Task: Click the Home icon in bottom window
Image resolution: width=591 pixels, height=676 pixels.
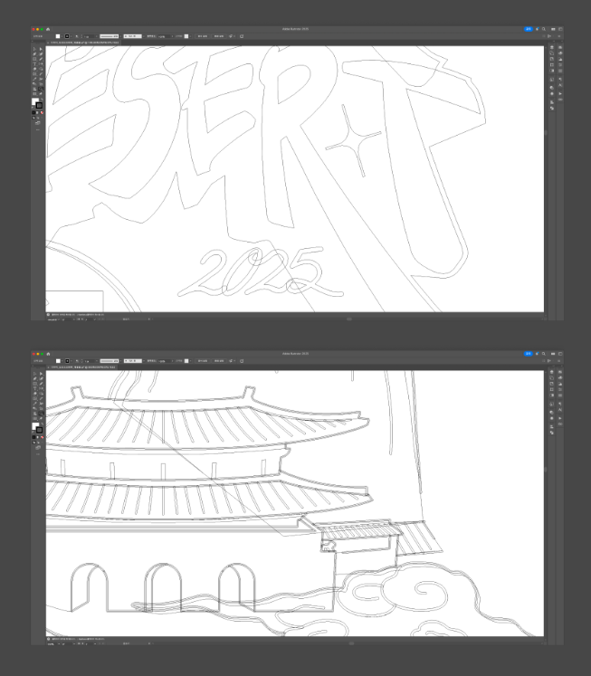Action: 49,352
